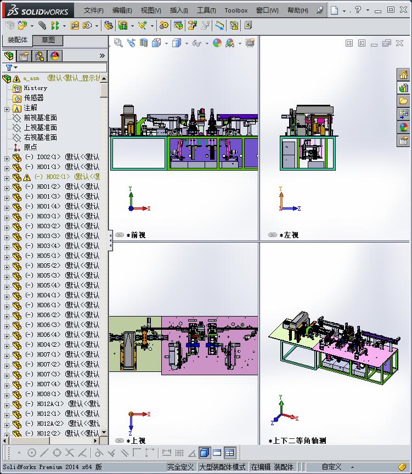Open the DisplayManager color ball tab
The height and width of the screenshot is (474, 412).
coord(55,56)
